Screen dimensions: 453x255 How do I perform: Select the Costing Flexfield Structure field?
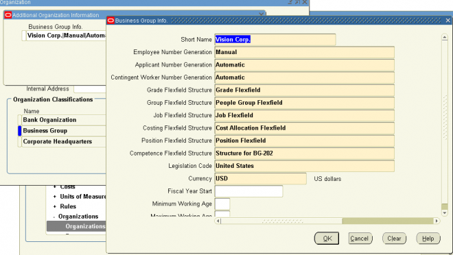[305, 128]
